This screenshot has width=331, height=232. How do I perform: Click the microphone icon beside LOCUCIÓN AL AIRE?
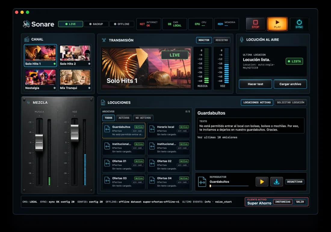(x=242, y=39)
